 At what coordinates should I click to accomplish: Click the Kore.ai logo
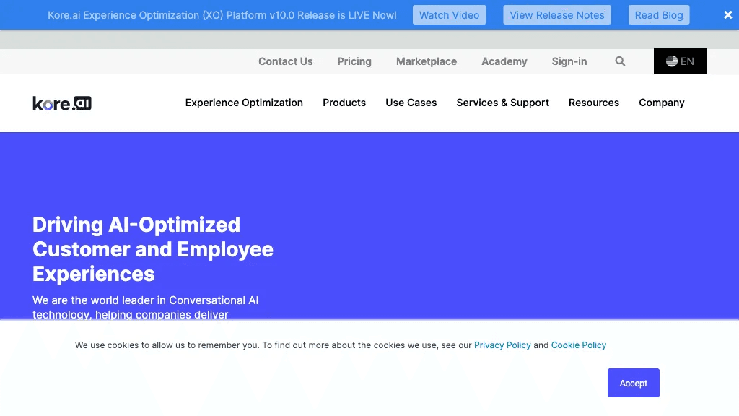[x=62, y=103]
